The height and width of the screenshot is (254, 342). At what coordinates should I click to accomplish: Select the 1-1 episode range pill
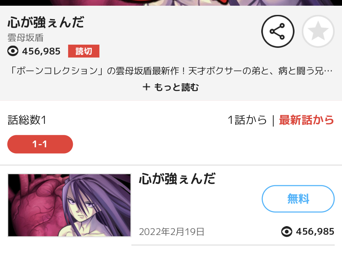40,144
